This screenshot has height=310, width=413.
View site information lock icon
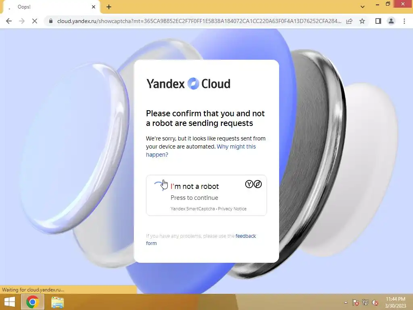point(51,21)
